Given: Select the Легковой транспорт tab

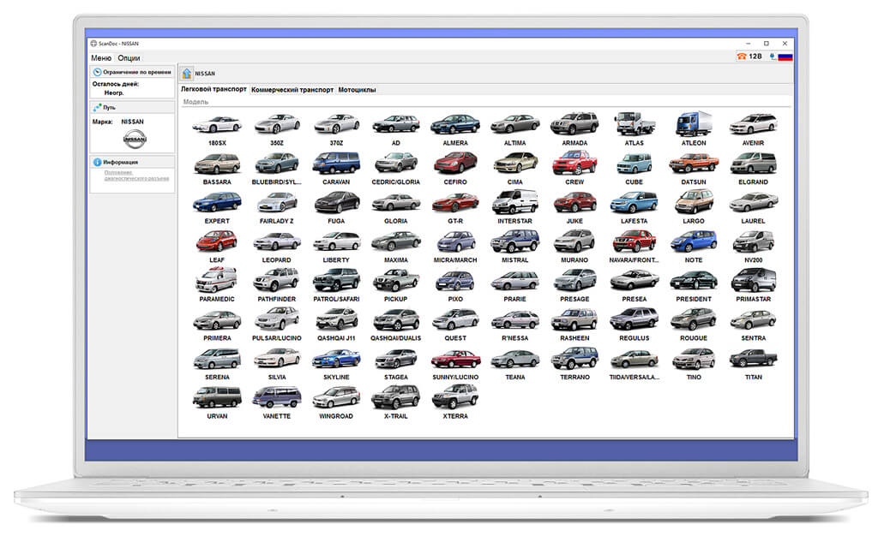Looking at the screenshot, I should [213, 89].
